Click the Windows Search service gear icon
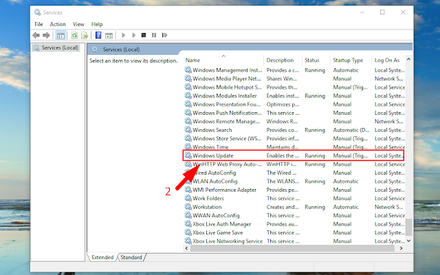This screenshot has height=275, width=440. [x=188, y=130]
